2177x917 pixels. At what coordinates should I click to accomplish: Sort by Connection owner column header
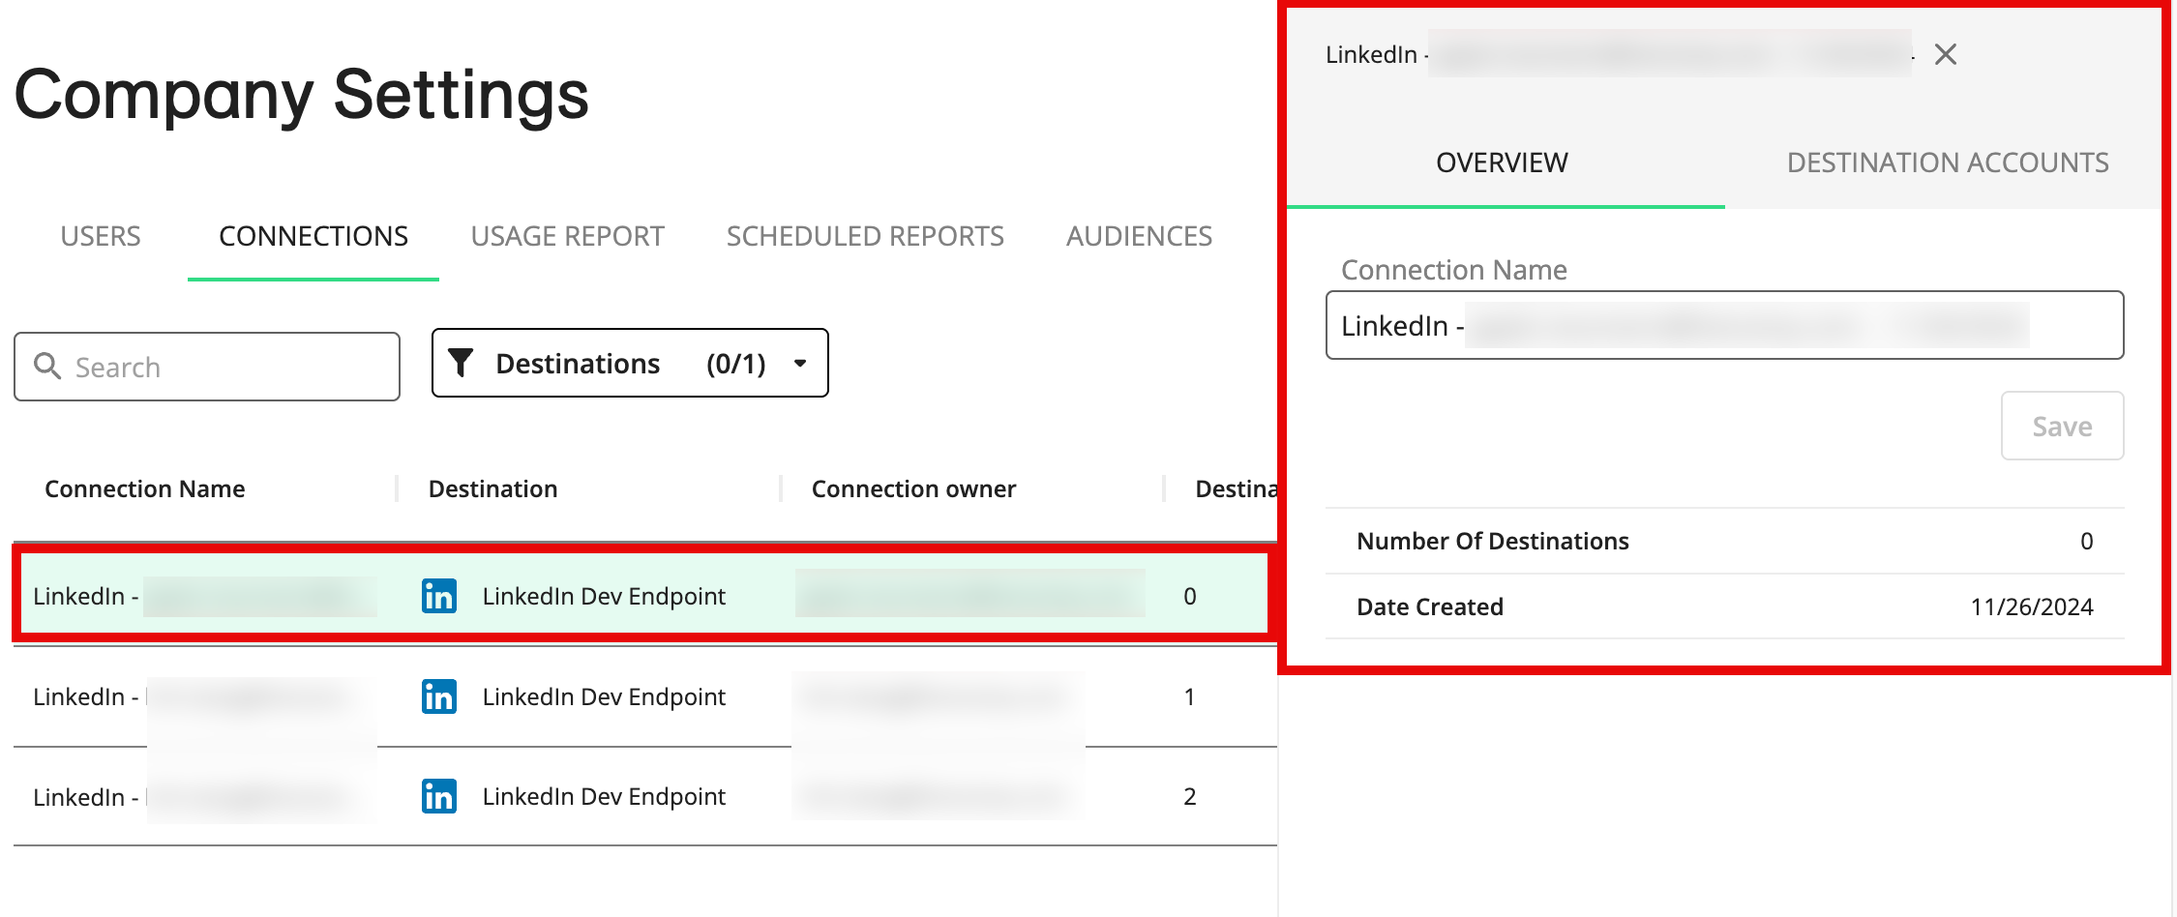(x=913, y=488)
